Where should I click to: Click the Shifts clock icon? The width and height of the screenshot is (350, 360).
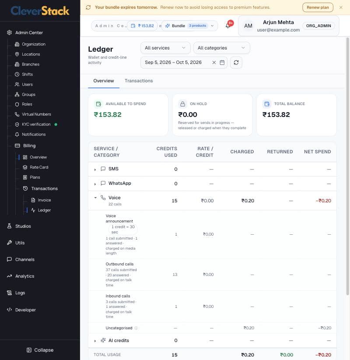tap(17, 74)
